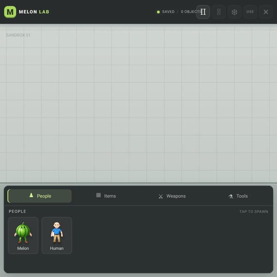
Task: Click the 0 OBJECTS counter text
Action: pyautogui.click(x=191, y=12)
